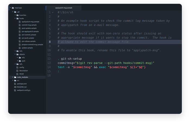Fold code at line 1 arrow
The height and width of the screenshot is (122, 190).
click(x=53, y=12)
